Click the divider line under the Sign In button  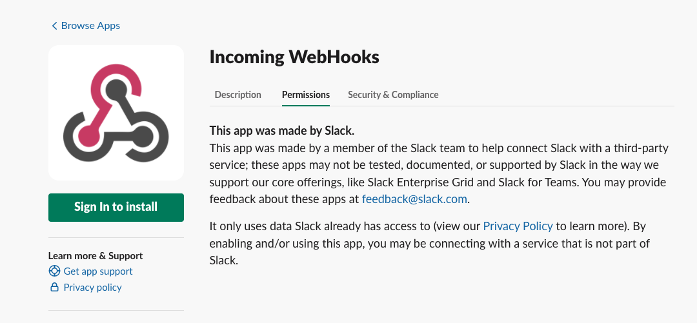click(x=116, y=237)
